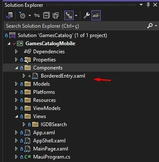Click AppShell.xaml file icon
The height and width of the screenshot is (162, 159).
(x=28, y=141)
